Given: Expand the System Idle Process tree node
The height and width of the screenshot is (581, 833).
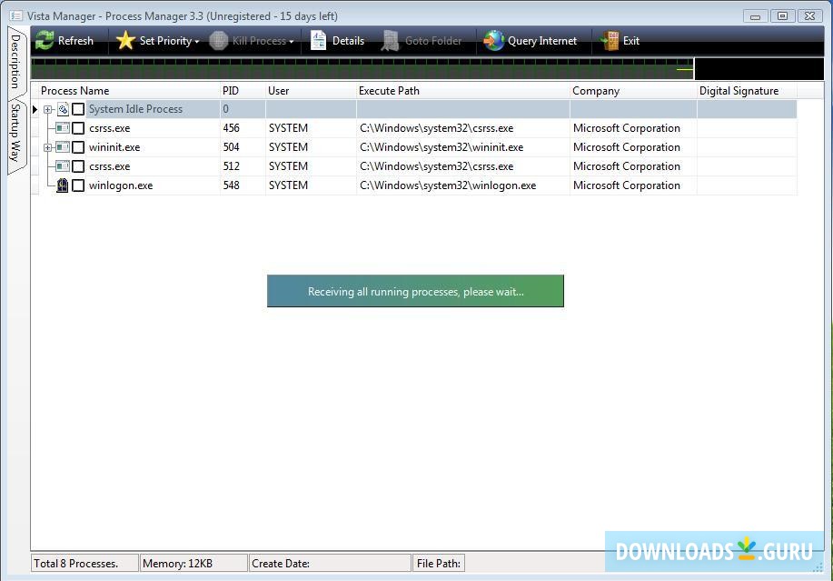Looking at the screenshot, I should click(x=48, y=108).
